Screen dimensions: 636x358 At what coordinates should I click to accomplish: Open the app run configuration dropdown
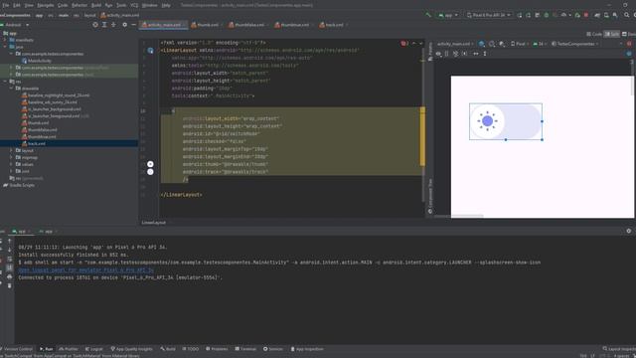coord(448,15)
